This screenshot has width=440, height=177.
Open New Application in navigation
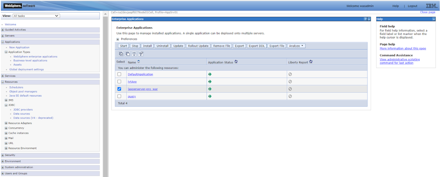click(x=19, y=47)
